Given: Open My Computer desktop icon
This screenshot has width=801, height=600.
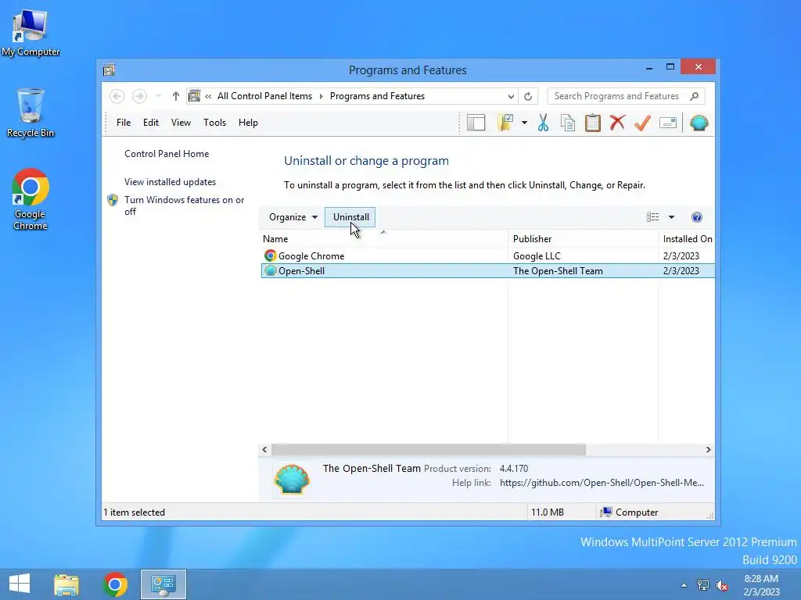Looking at the screenshot, I should [x=31, y=33].
